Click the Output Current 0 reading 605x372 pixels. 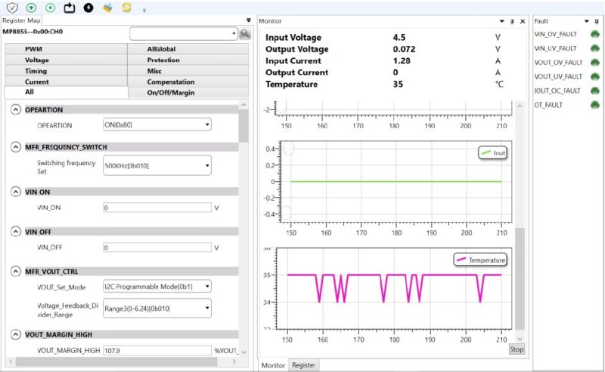pos(396,72)
